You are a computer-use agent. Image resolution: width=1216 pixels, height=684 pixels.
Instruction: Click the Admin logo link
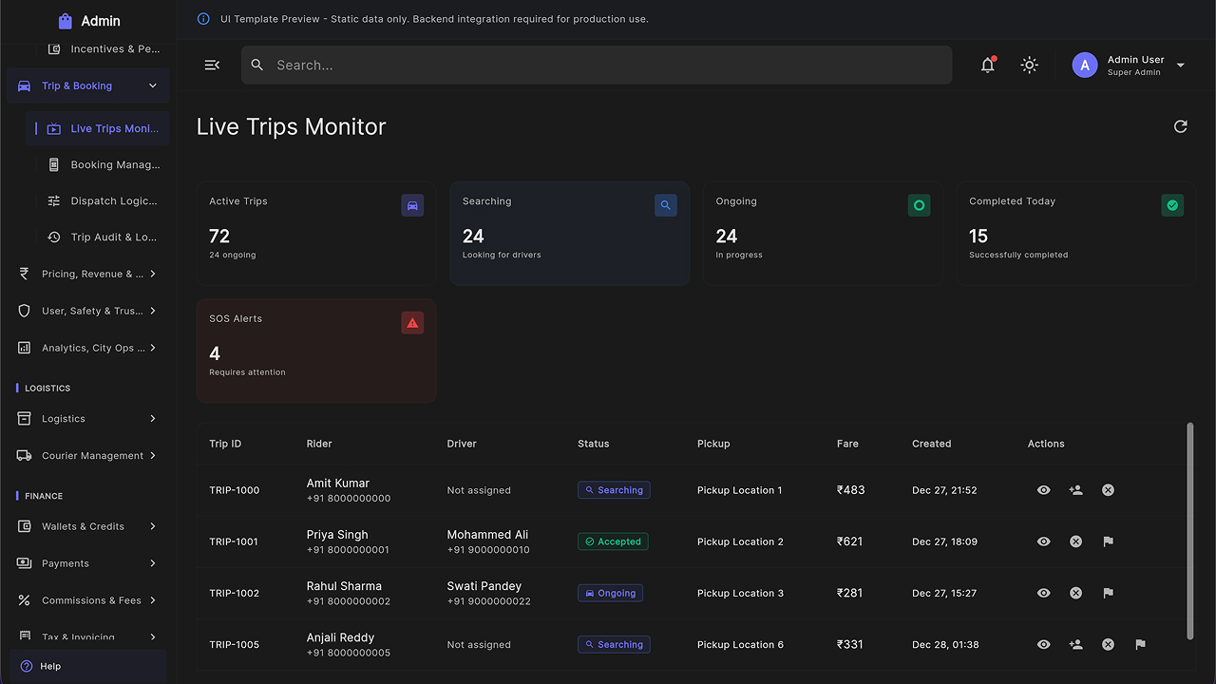[x=88, y=21]
